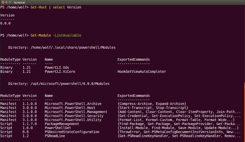The height and width of the screenshot is (142, 245).
Task: Click the -ListAvailable parameter text
Action: click(67, 35)
